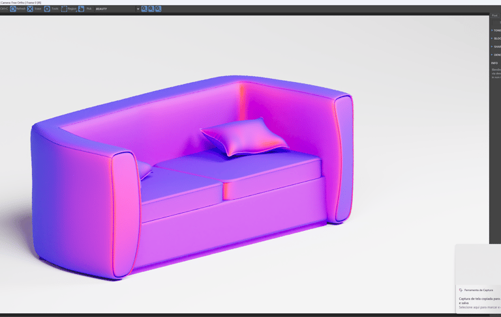The image size is (501, 317).
Task: Expand the SHARPEN section triangle
Action: pos(492,47)
